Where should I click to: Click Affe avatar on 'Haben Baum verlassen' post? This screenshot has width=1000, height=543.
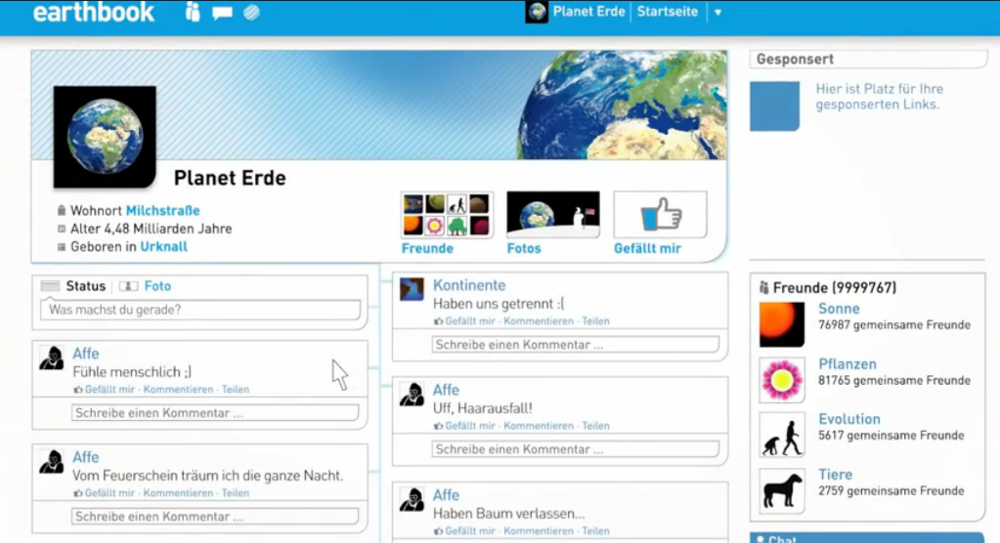(x=412, y=499)
